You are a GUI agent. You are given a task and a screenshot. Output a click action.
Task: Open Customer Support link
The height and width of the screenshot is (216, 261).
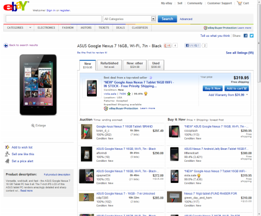(220, 3)
